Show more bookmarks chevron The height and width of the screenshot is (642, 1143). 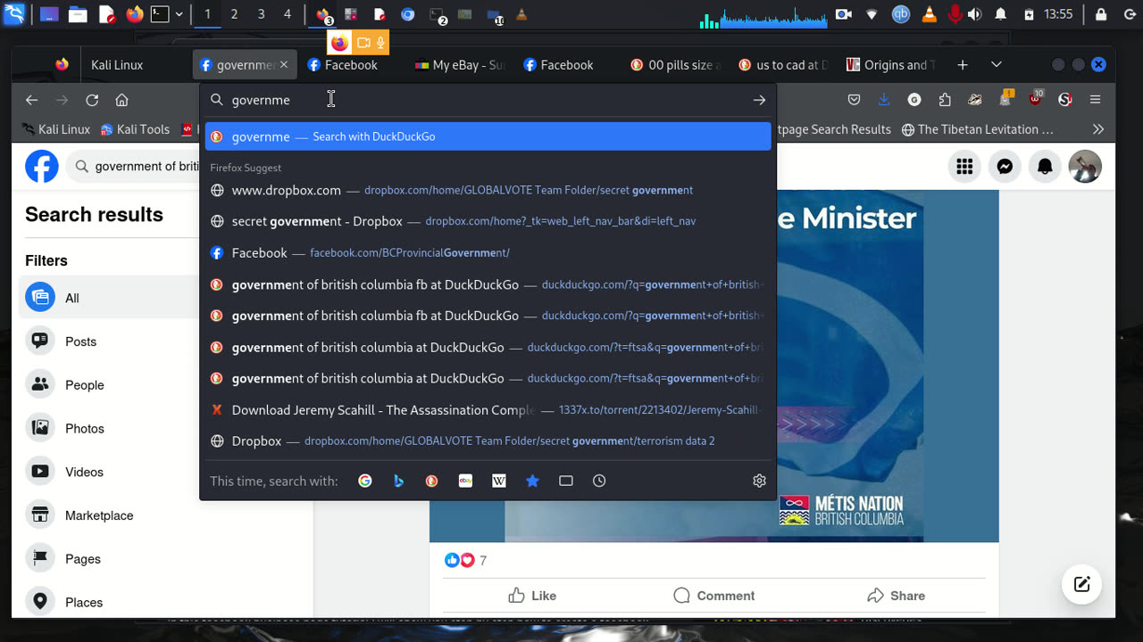1098,129
